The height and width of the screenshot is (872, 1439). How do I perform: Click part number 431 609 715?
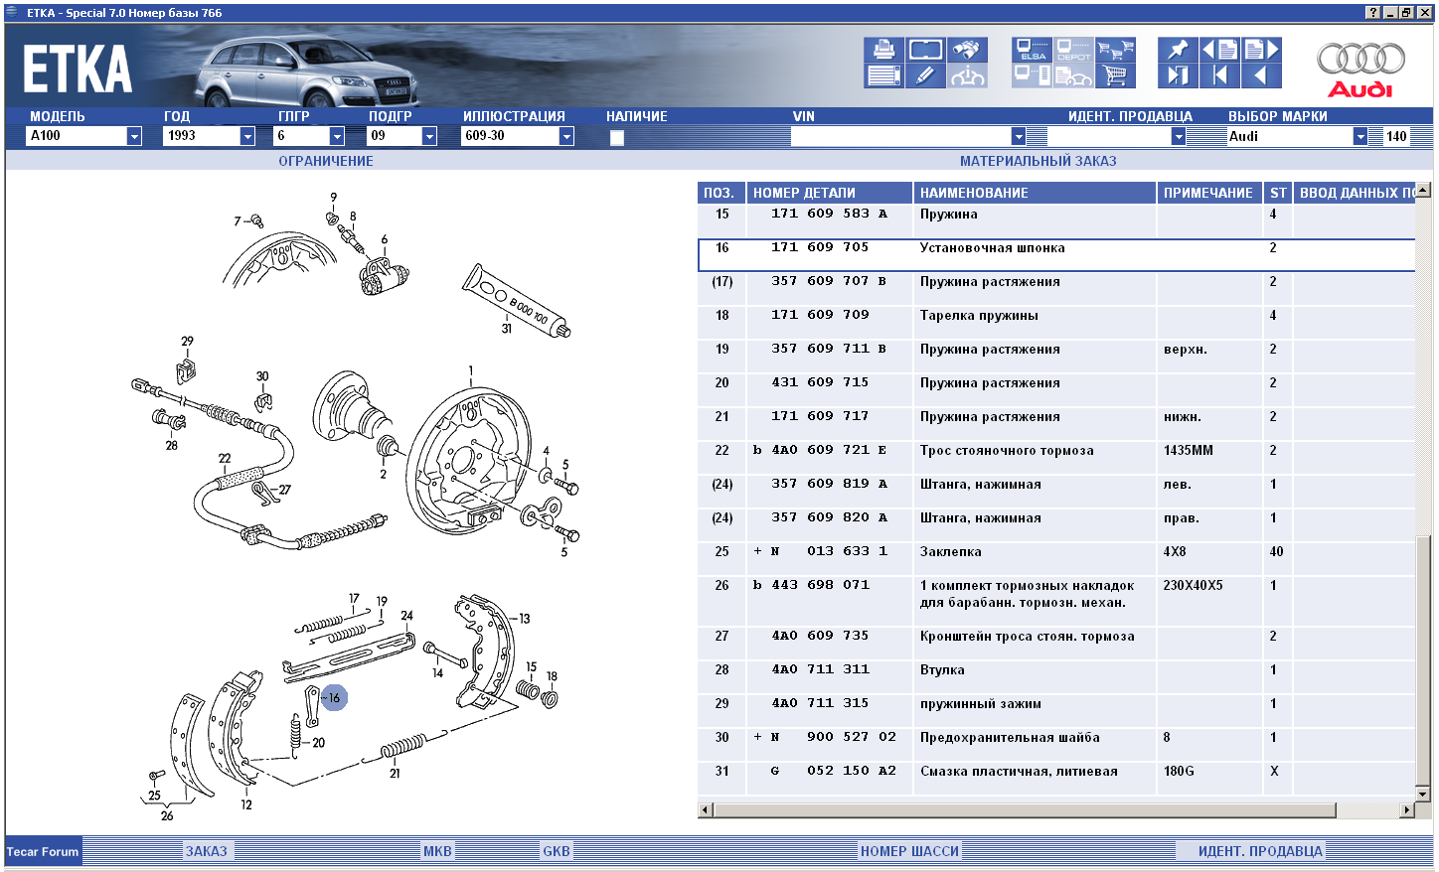pyautogui.click(x=820, y=382)
